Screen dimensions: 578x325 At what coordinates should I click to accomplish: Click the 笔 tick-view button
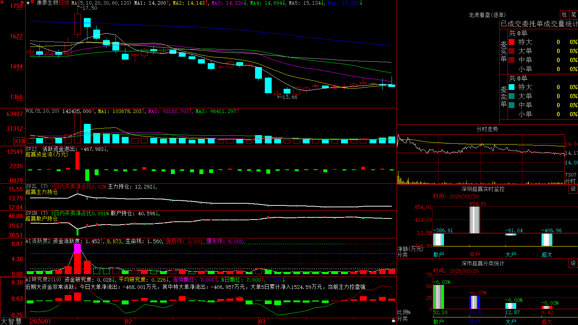(x=574, y=14)
